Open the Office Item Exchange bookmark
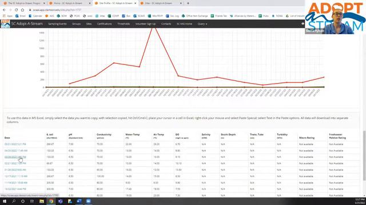366x205 pixels. pyautogui.click(x=194, y=16)
